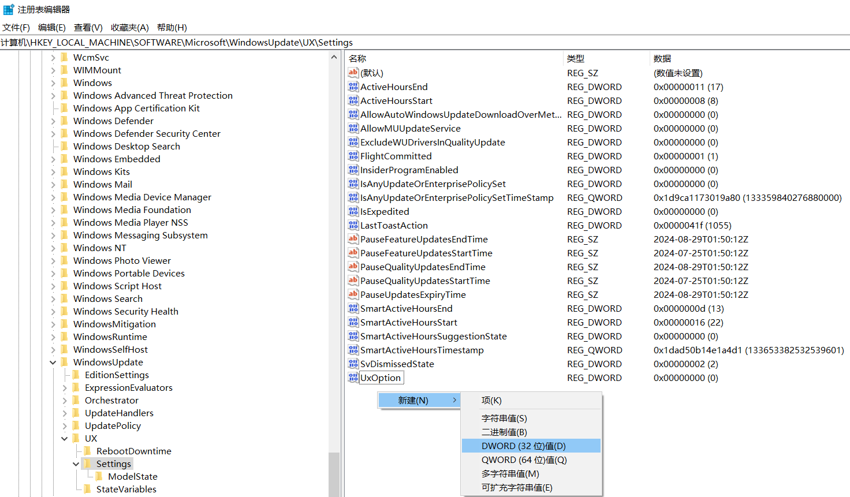This screenshot has height=497, width=850.
Task: Select 多字符串值(M) in new submenu
Action: (x=531, y=473)
